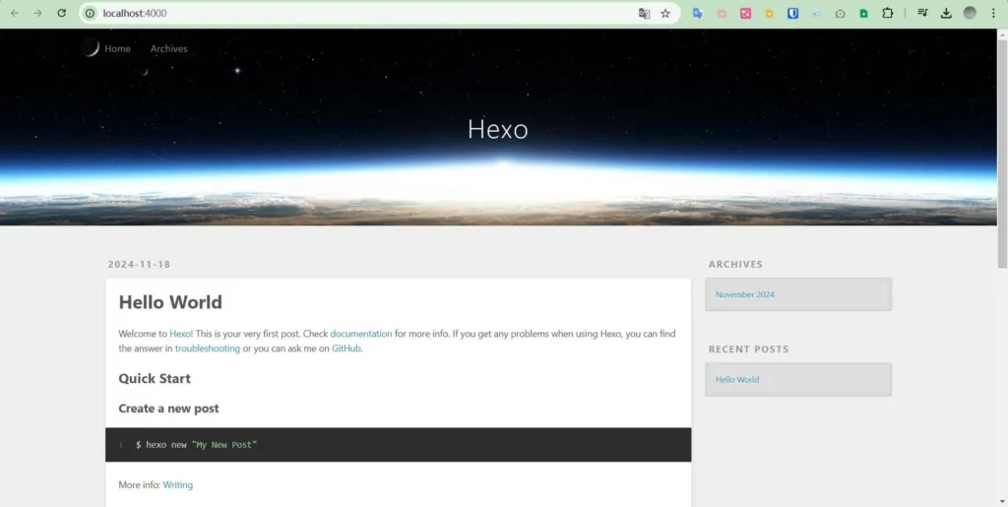Screen dimensions: 1008x507
Task: Open the browser Downloads icon
Action: pos(946,14)
